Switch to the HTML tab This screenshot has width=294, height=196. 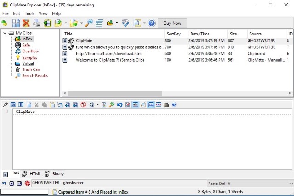tap(31, 174)
